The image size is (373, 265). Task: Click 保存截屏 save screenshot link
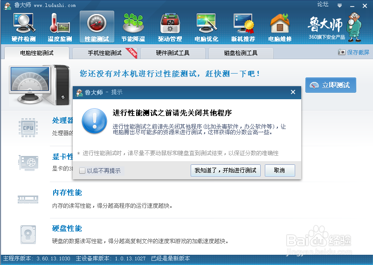pyautogui.click(x=354, y=52)
